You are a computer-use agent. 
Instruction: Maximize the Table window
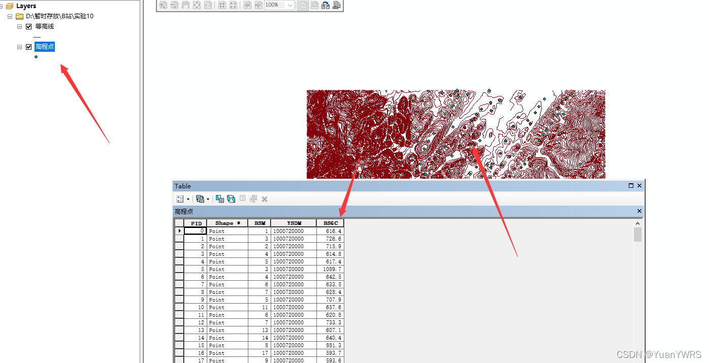click(631, 186)
